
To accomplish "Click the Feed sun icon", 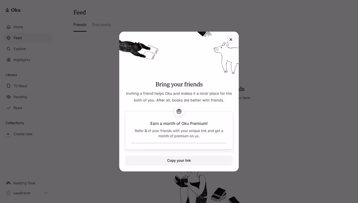I will (8, 38).
